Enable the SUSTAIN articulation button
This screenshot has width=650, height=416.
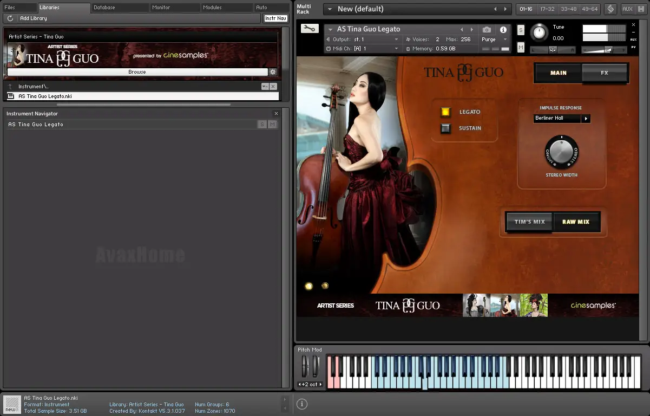445,128
